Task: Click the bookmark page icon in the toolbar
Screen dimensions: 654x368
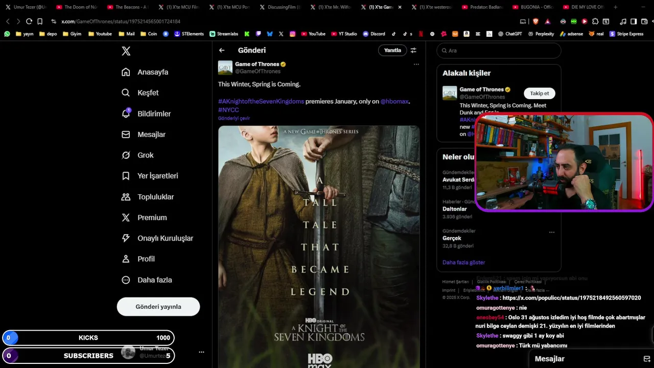Action: 40,21
